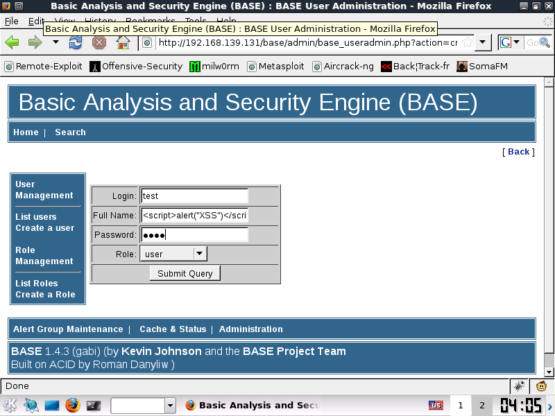
Task: Focus the URL address bar
Action: pos(307,43)
